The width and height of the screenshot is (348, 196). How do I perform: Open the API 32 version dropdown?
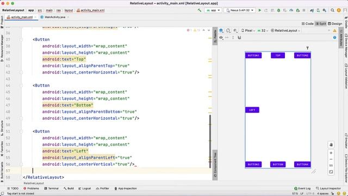tap(263, 30)
